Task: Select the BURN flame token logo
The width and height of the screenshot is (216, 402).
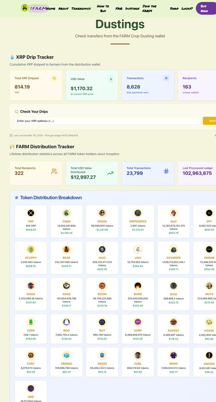Action: (x=138, y=285)
